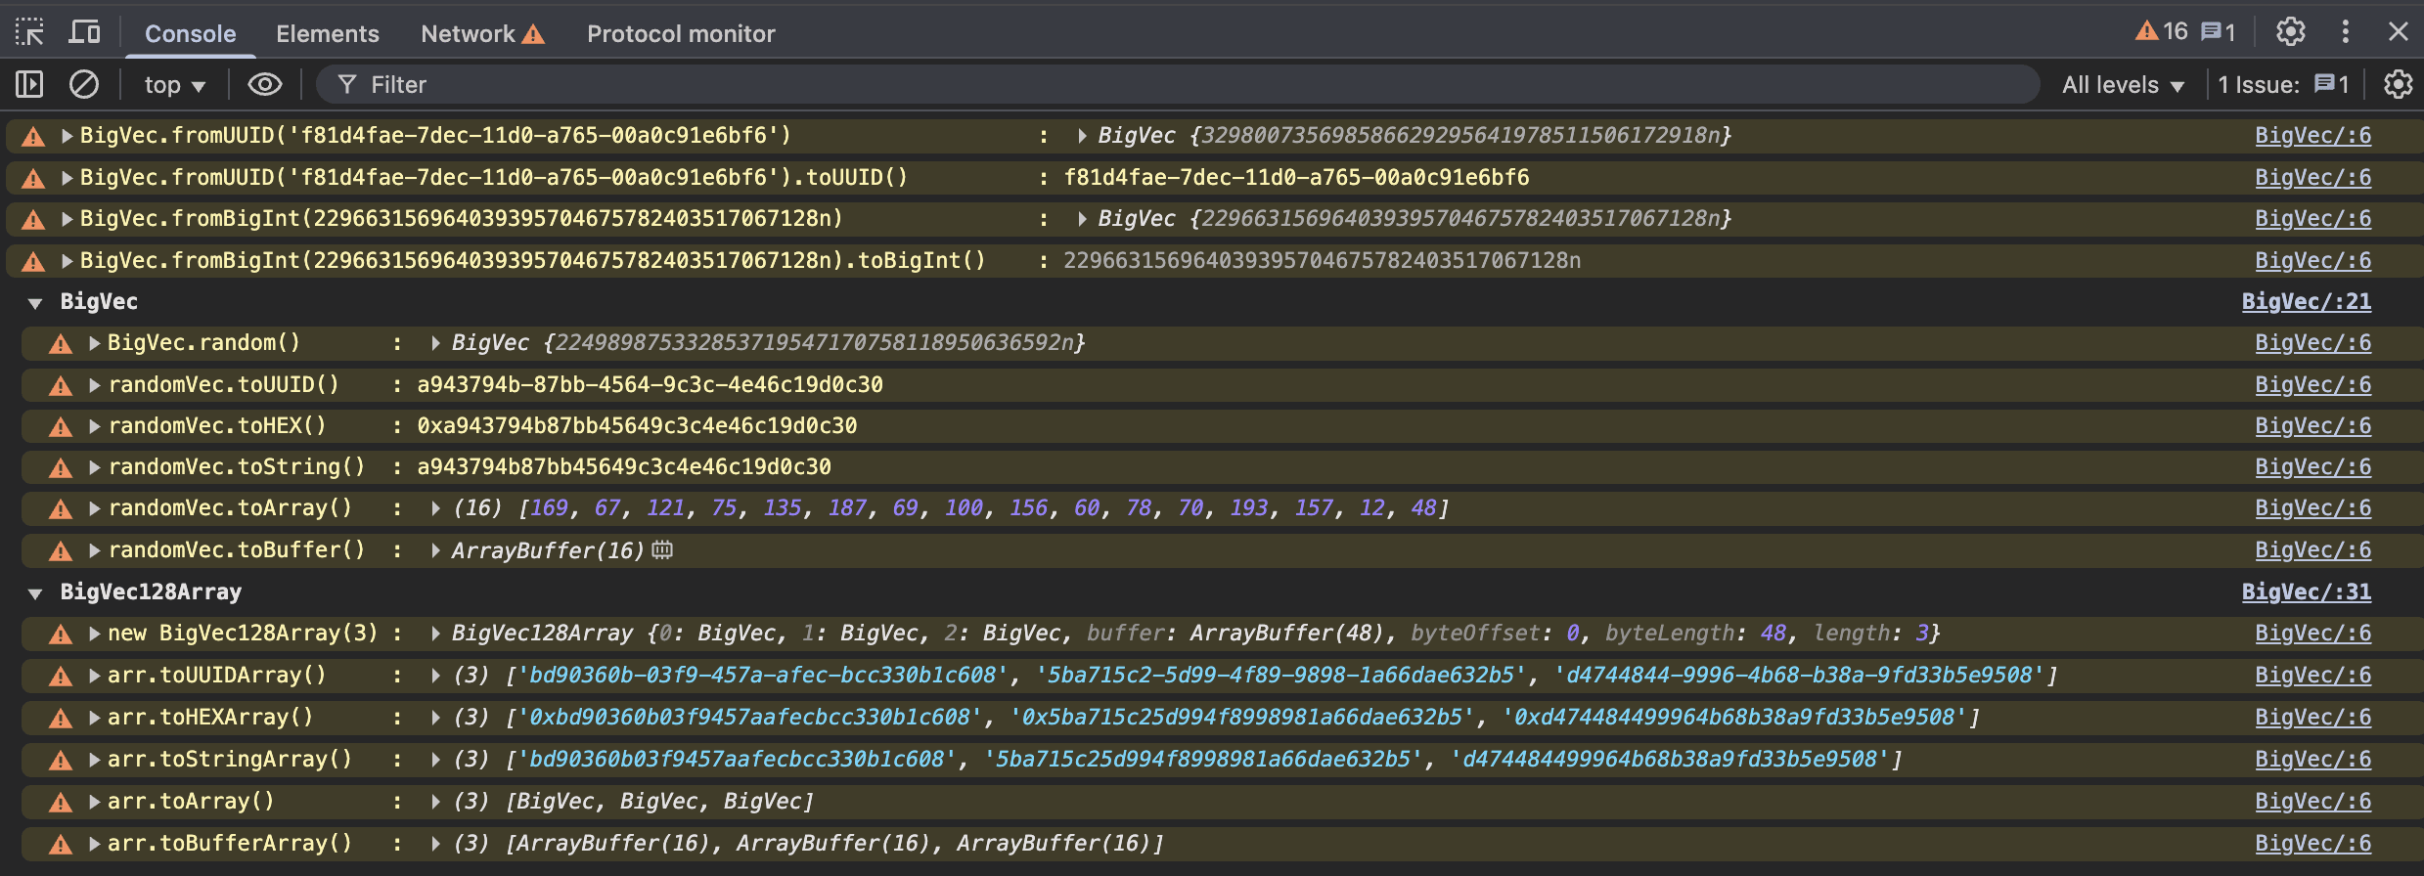The image size is (2424, 876).
Task: Open BigVec/:6 link on first fromUUID row
Action: pyautogui.click(x=2312, y=136)
